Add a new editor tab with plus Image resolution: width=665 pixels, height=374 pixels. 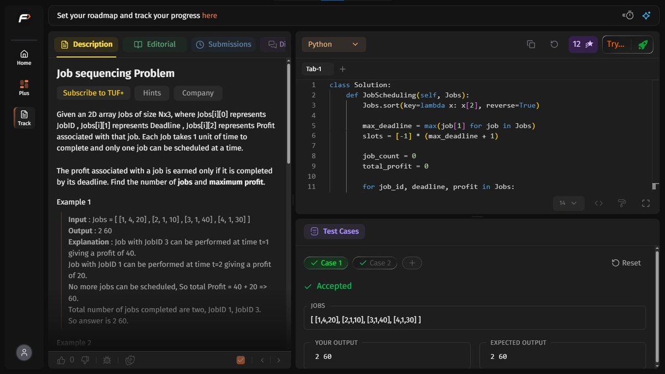point(342,69)
